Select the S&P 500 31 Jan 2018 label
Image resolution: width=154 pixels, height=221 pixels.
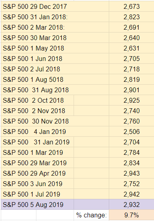[55, 17]
